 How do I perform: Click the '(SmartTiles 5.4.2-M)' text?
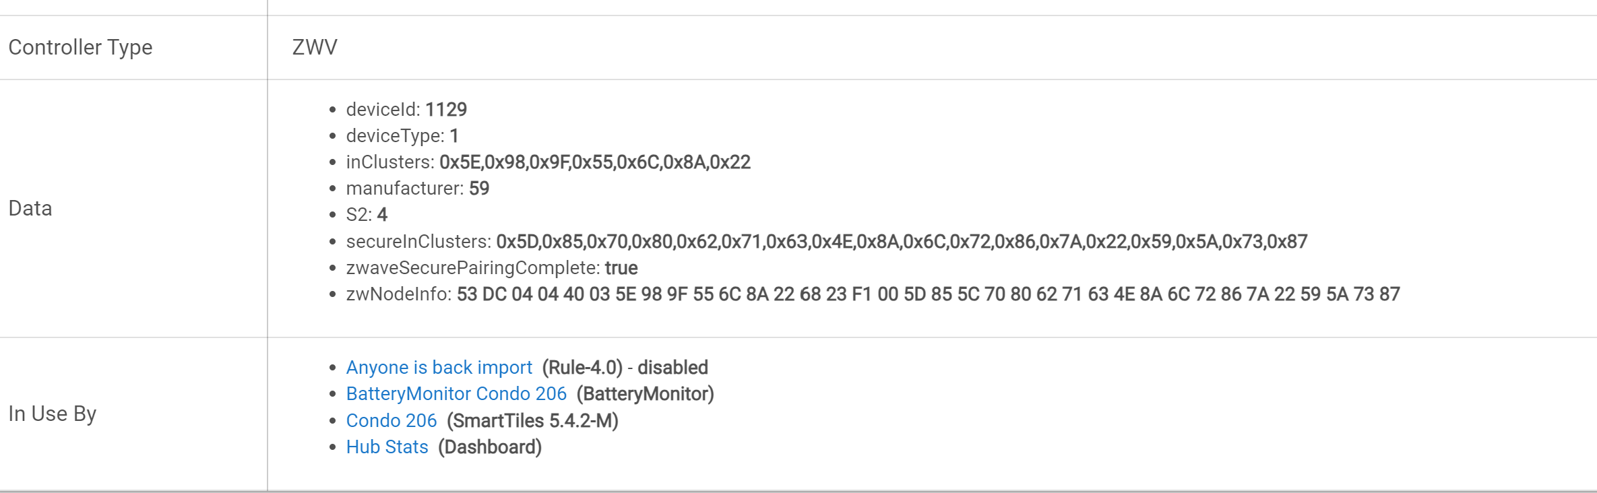point(532,421)
